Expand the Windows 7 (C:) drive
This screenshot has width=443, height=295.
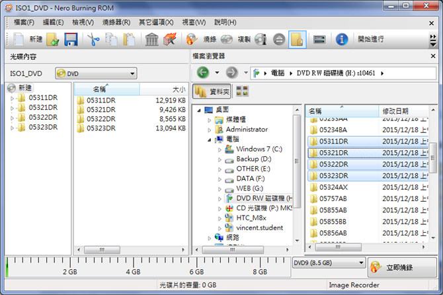[x=220, y=149]
